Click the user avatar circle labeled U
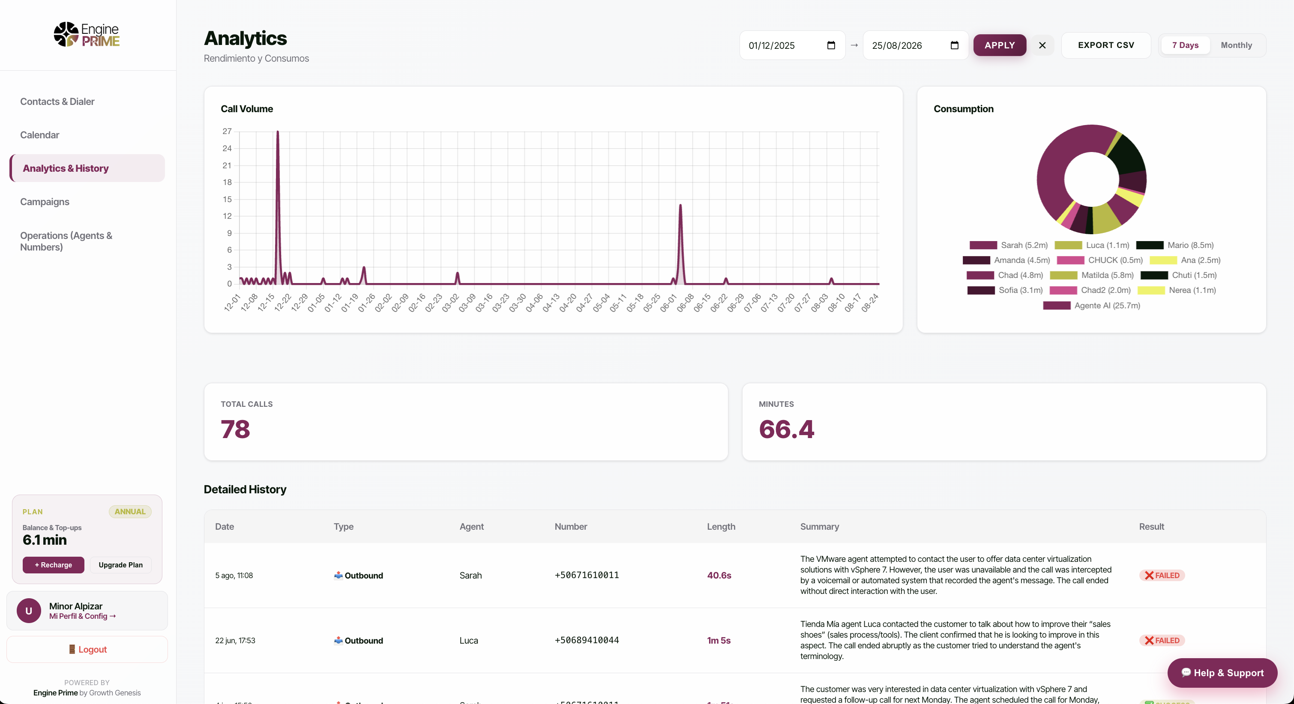Screen dimensions: 1294x704 tap(29, 611)
